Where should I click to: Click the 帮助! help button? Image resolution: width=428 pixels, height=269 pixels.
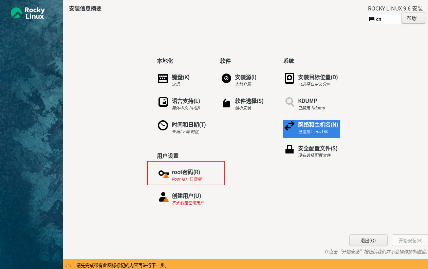tap(413, 18)
